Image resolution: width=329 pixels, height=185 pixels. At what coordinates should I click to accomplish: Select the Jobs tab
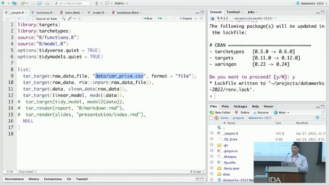tap(251, 12)
